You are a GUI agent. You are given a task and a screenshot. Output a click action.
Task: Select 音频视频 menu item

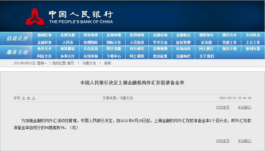point(160,49)
